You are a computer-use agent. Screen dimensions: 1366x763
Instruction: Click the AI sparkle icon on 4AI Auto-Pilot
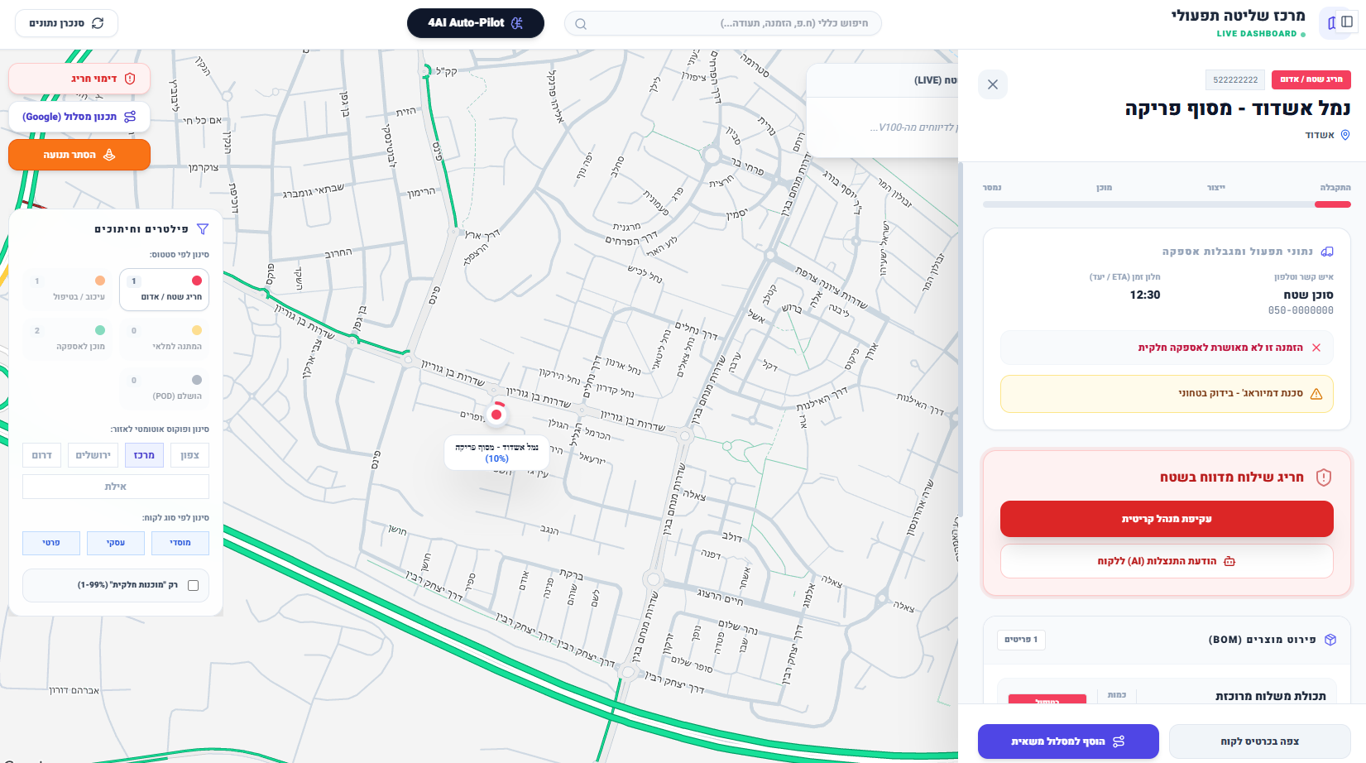(x=517, y=23)
